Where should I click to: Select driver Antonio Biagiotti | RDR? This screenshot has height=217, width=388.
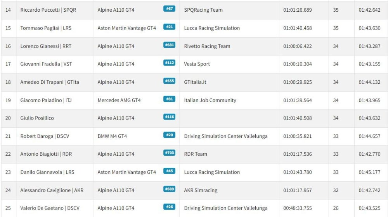point(46,154)
